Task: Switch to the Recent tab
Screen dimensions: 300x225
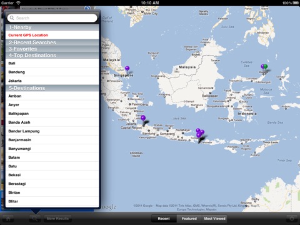Action: [164, 219]
